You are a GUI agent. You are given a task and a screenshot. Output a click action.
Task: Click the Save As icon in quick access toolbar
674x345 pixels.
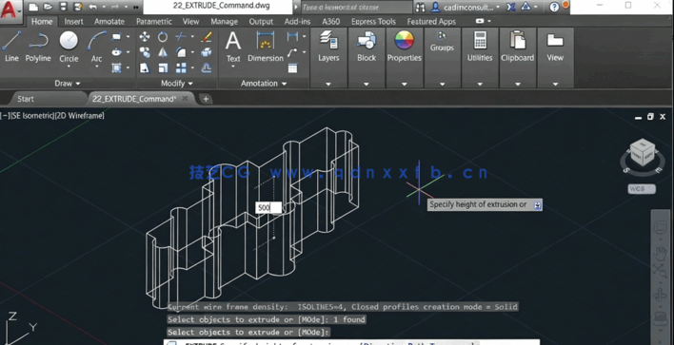78,7
